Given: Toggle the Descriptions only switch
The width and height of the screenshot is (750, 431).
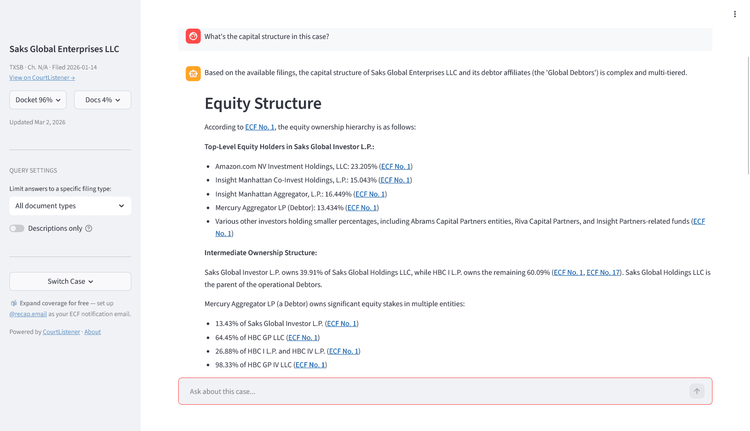Looking at the screenshot, I should click(x=17, y=228).
